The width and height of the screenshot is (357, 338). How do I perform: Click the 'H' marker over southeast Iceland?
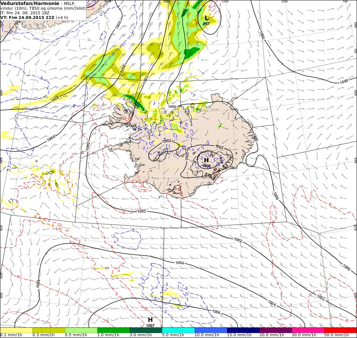coord(206,160)
